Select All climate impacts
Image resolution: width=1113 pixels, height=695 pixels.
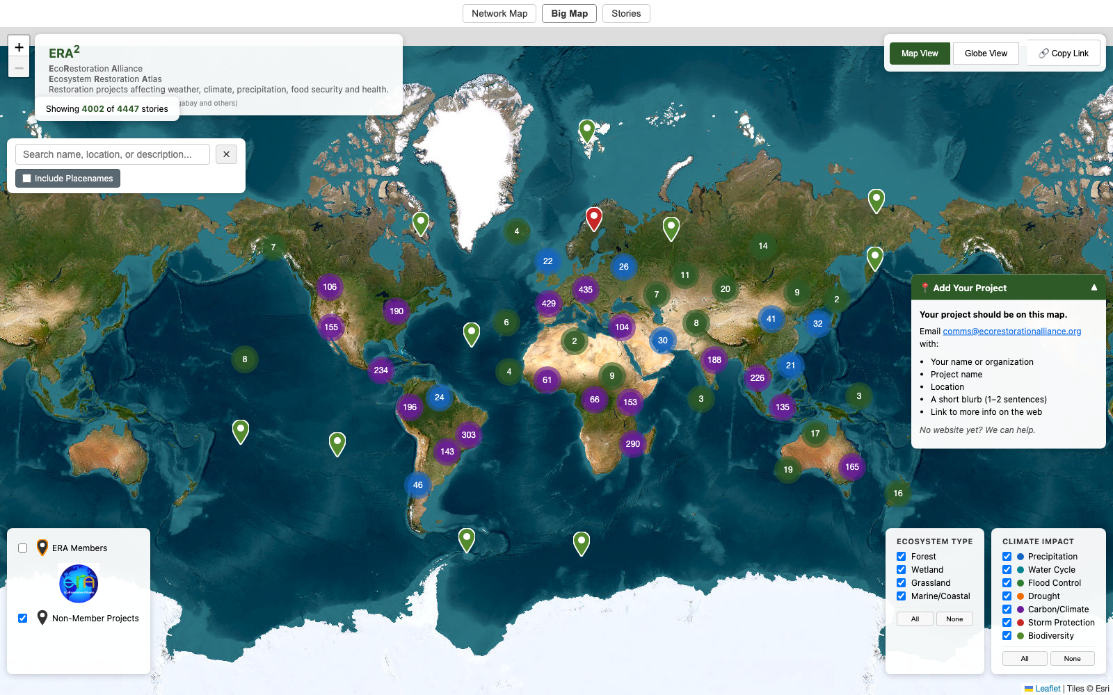(x=1025, y=659)
